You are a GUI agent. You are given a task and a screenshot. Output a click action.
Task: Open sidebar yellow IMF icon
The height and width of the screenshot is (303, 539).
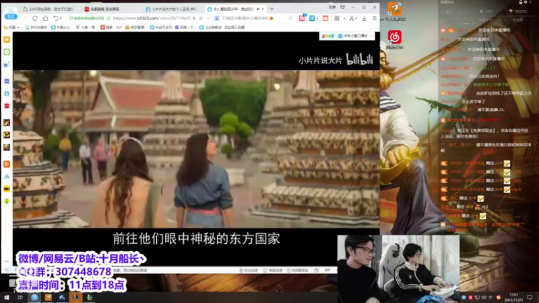(x=7, y=189)
